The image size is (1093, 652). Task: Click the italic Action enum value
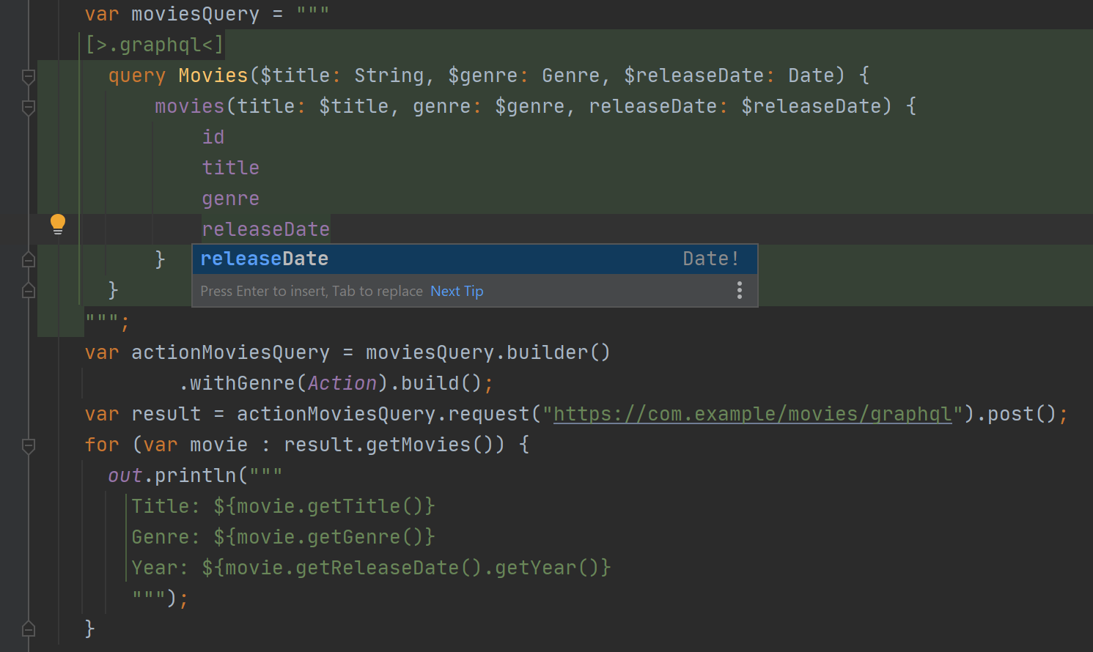pyautogui.click(x=342, y=383)
